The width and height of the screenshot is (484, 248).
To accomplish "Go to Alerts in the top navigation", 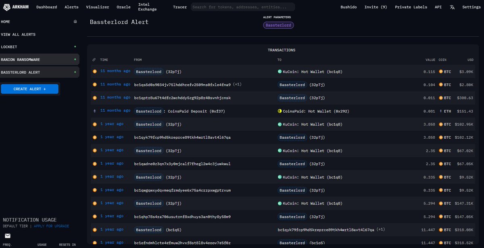I will [71, 7].
